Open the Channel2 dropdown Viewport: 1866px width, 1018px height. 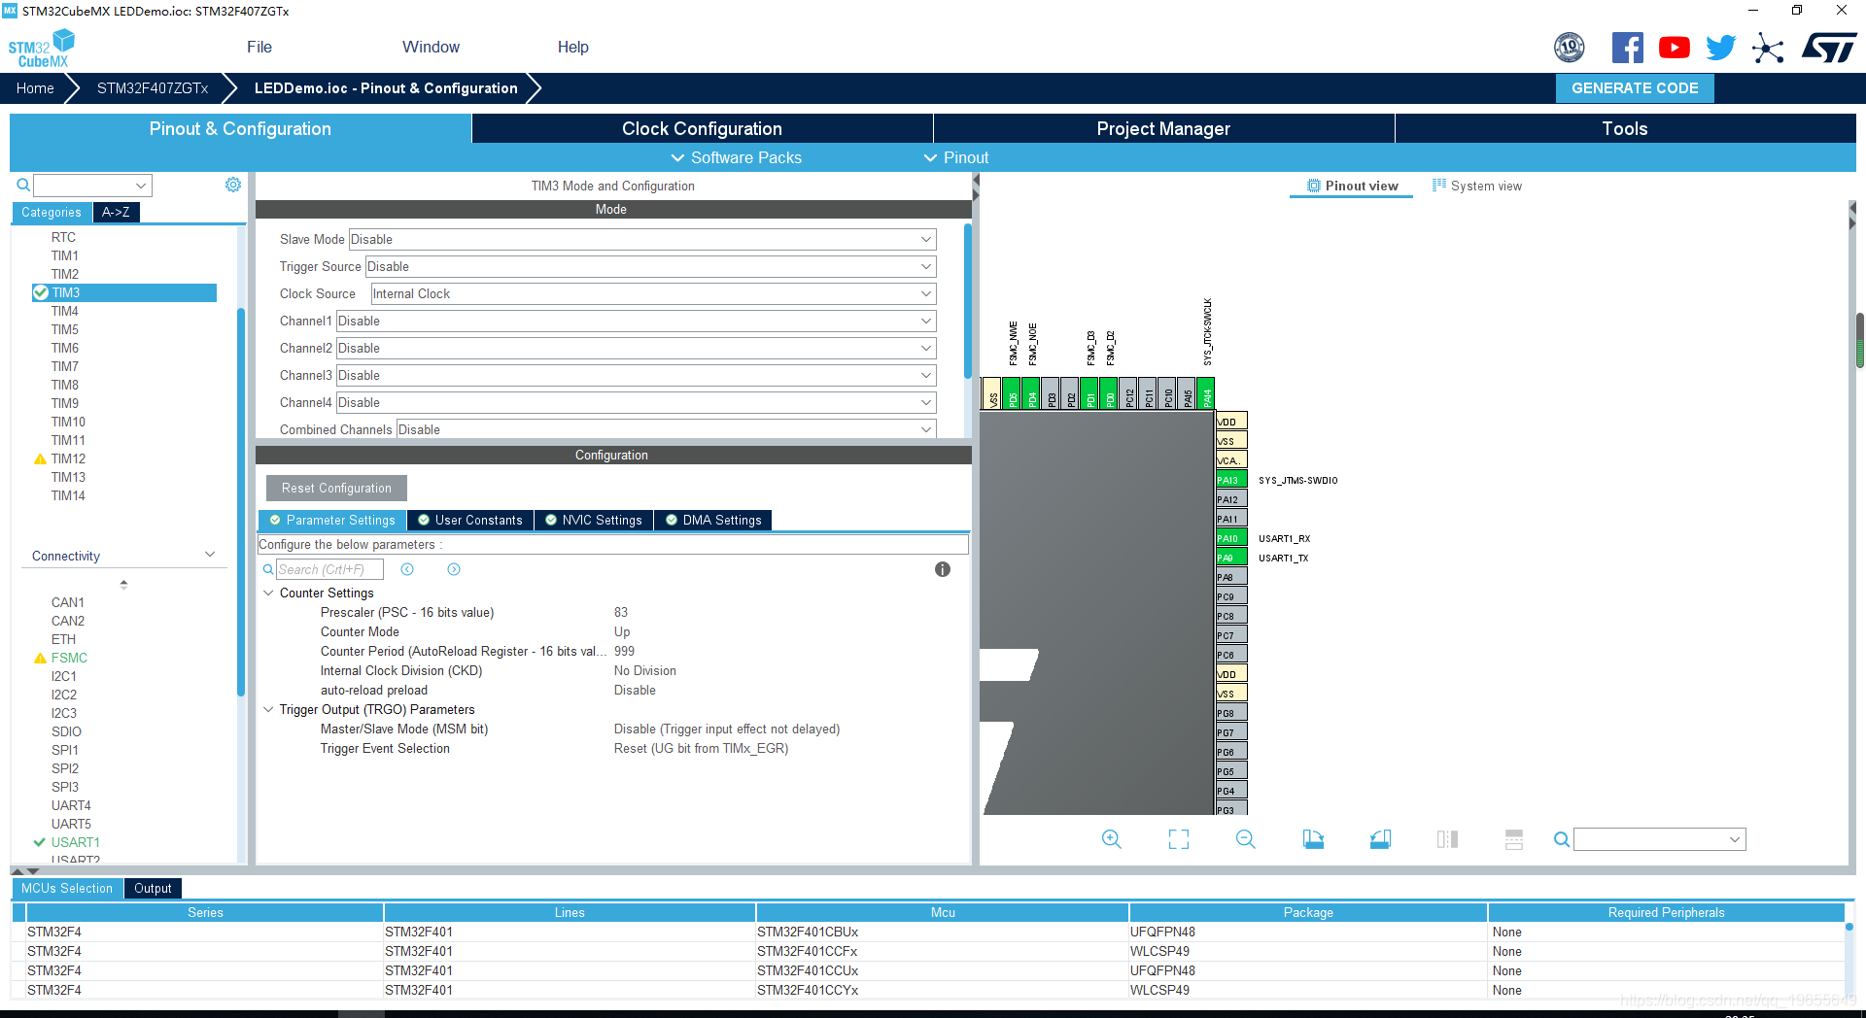[636, 348]
